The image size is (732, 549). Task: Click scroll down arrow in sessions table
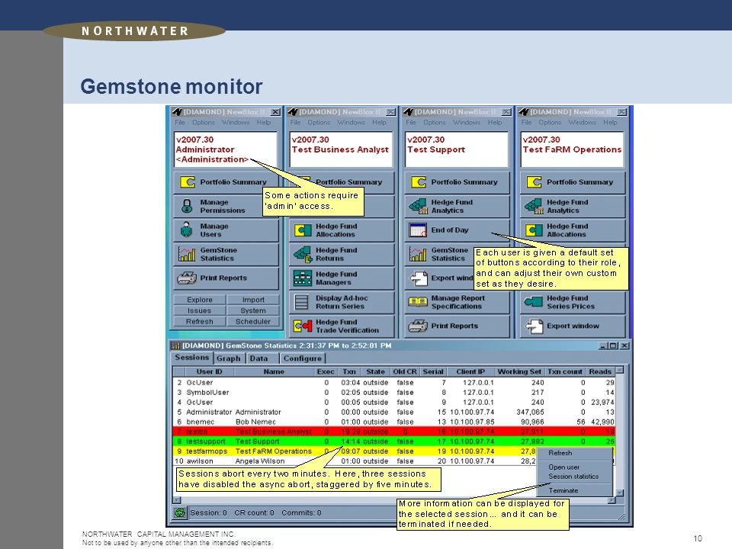(619, 493)
